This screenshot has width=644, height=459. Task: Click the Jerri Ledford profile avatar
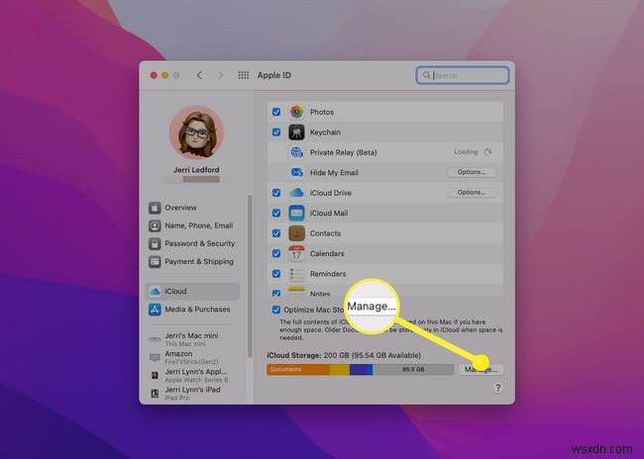[x=196, y=133]
